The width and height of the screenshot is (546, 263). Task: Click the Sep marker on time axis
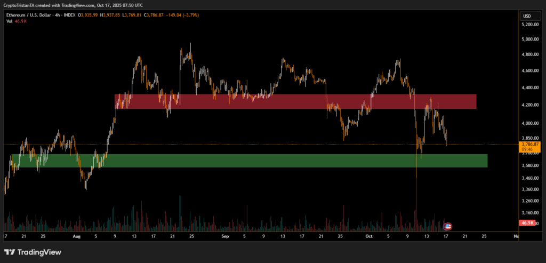224,235
